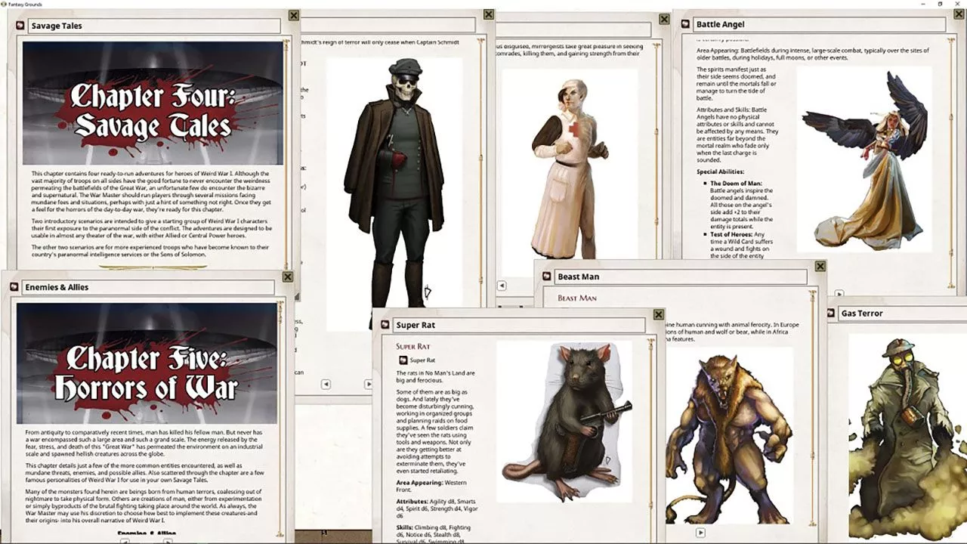Go to next page below Beast Man image
The width and height of the screenshot is (967, 544).
[x=700, y=533]
